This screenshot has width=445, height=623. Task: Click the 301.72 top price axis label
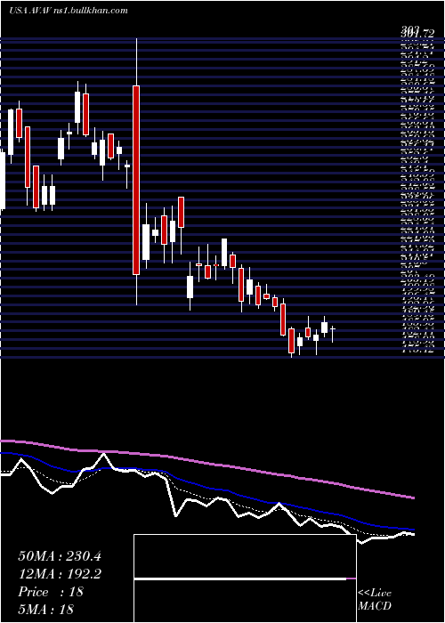point(417,34)
